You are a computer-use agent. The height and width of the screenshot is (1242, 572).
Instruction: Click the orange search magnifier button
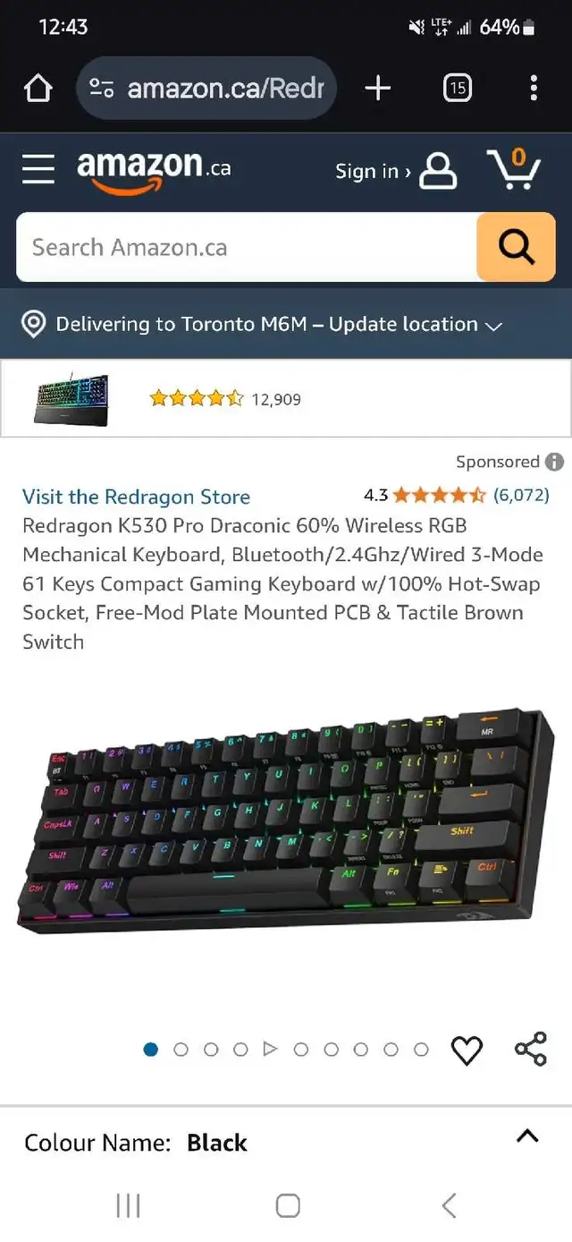pos(516,247)
